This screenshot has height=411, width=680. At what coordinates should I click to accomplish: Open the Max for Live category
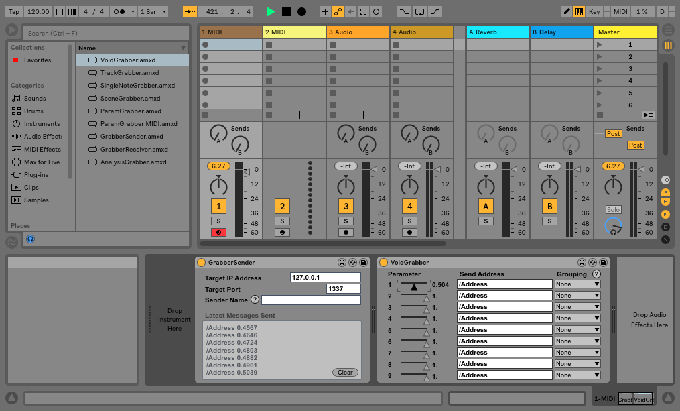tap(42, 162)
